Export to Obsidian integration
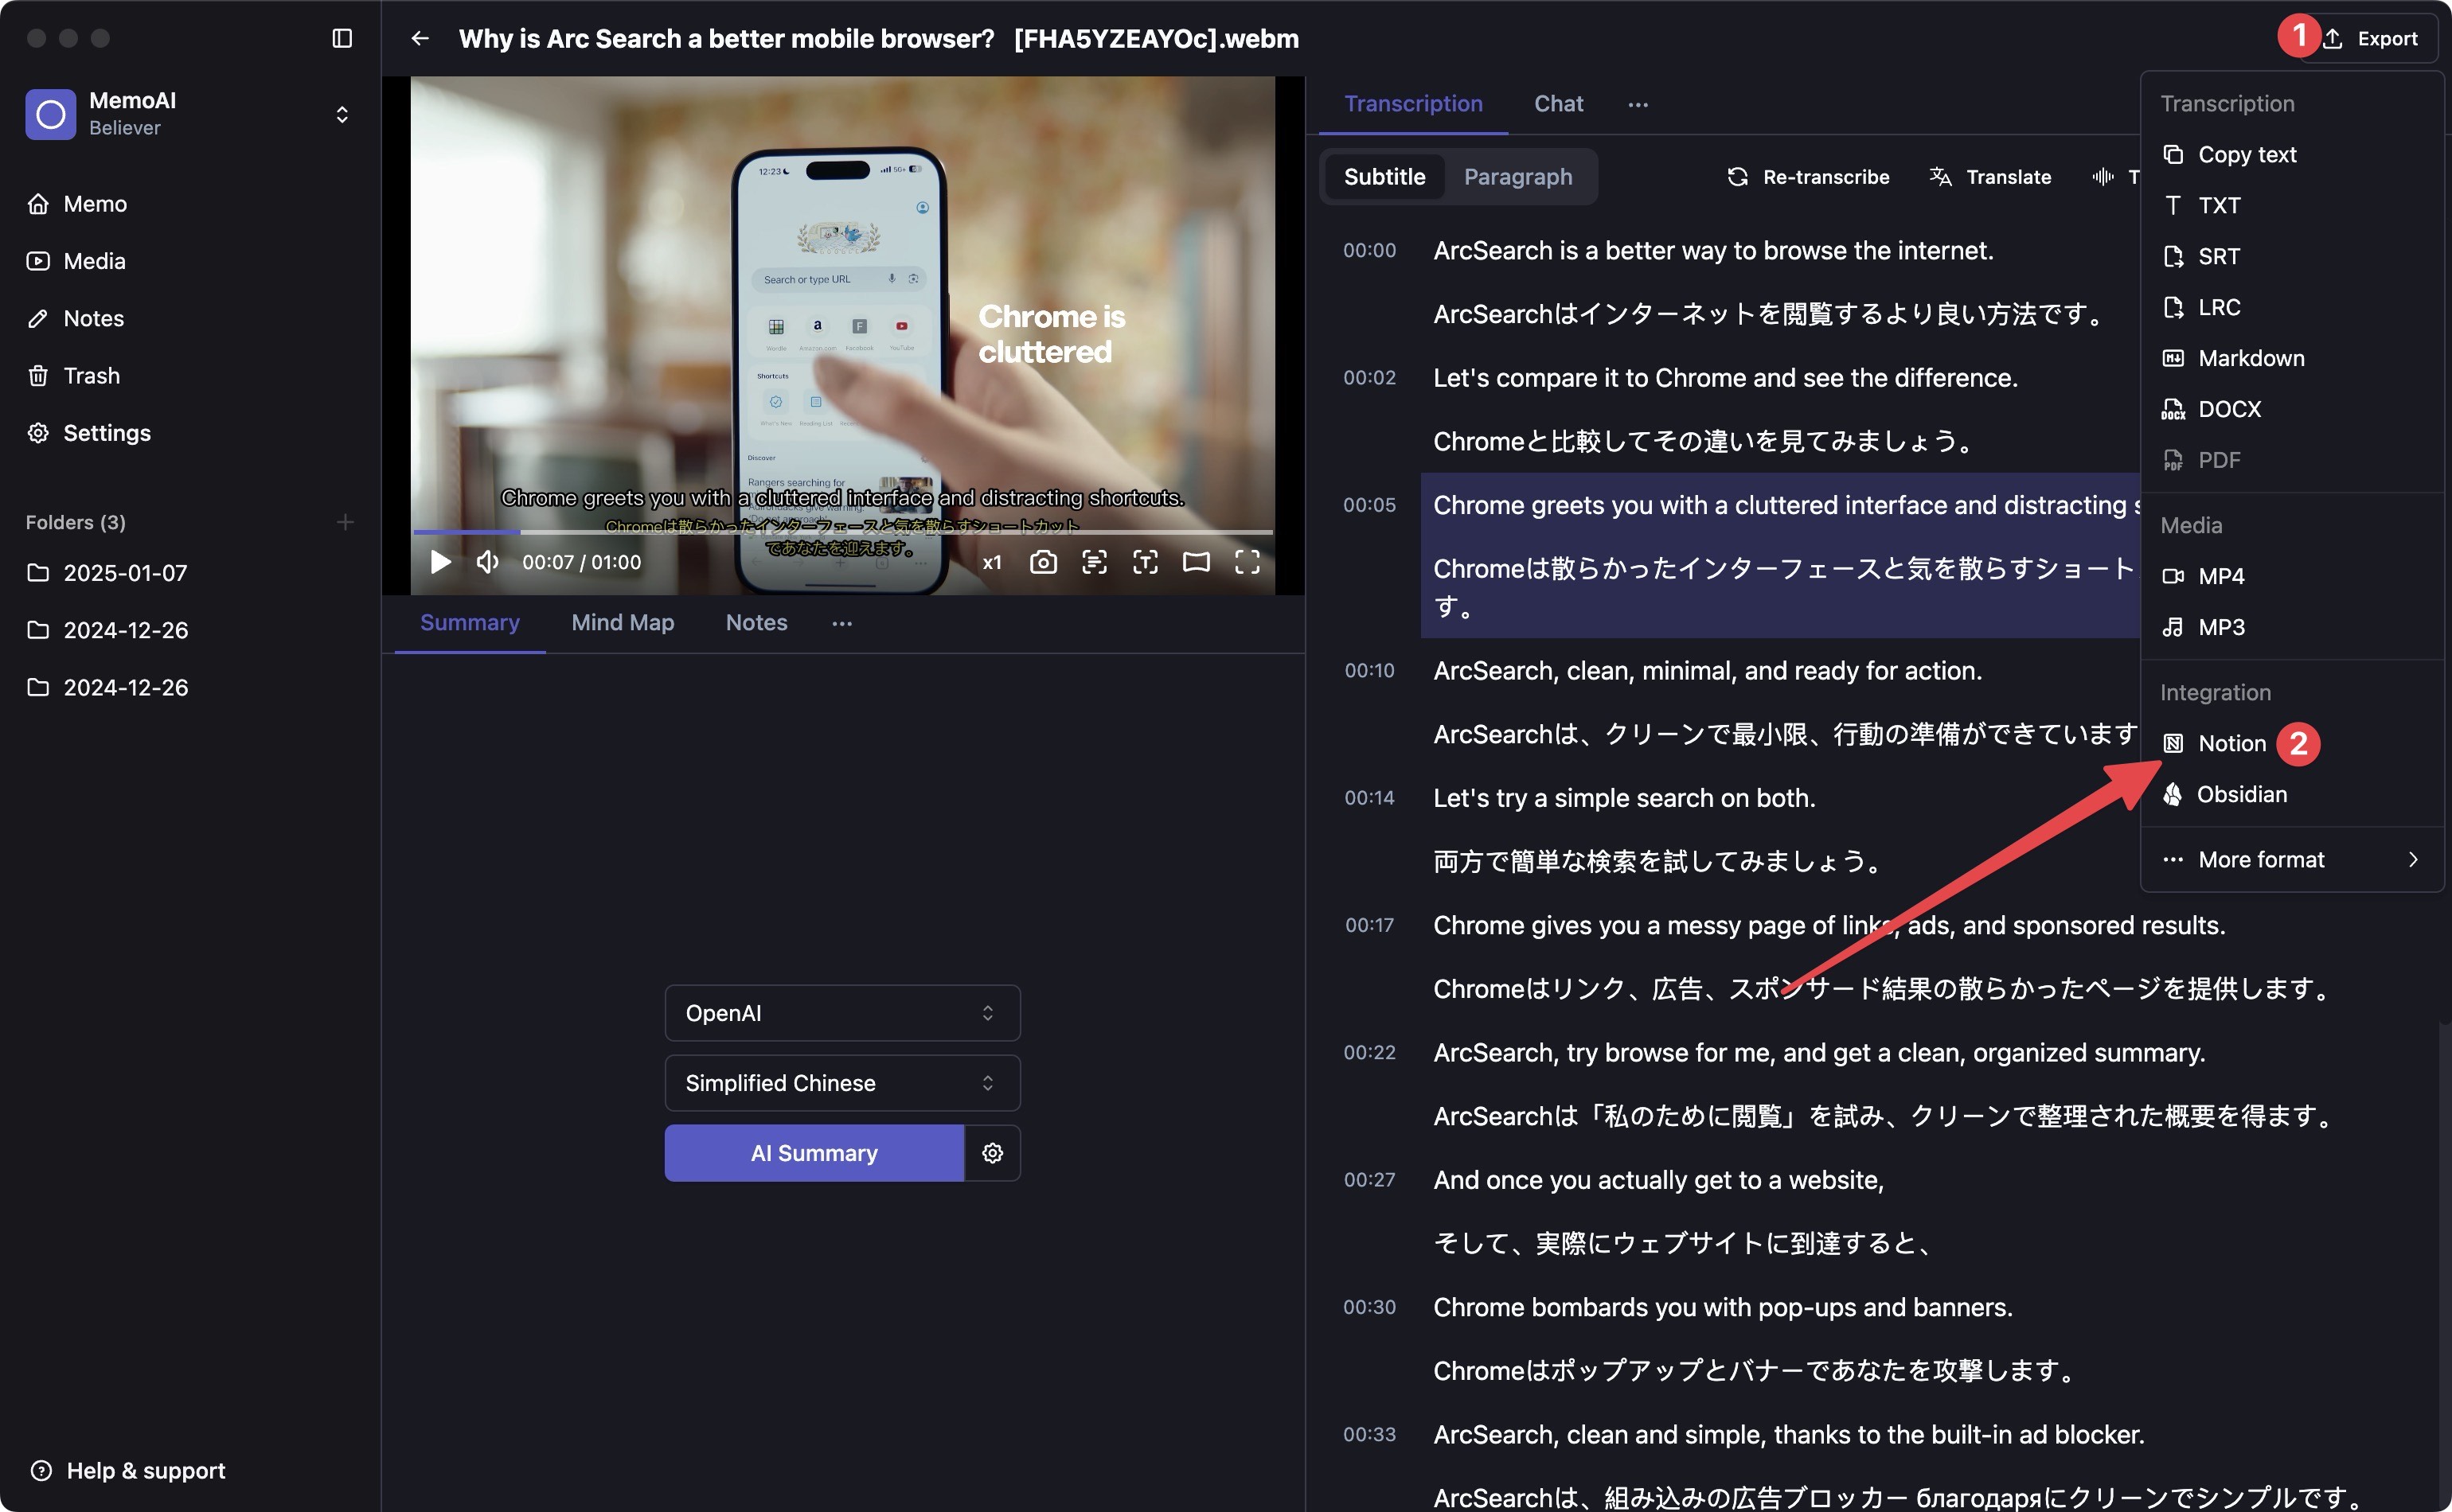The image size is (2452, 1512). [x=2292, y=795]
